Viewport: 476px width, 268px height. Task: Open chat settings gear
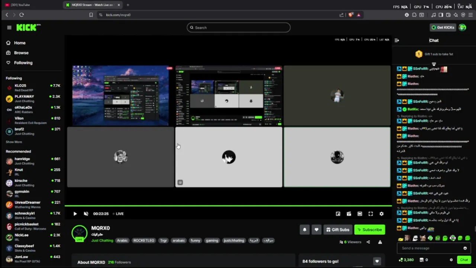[451, 260]
